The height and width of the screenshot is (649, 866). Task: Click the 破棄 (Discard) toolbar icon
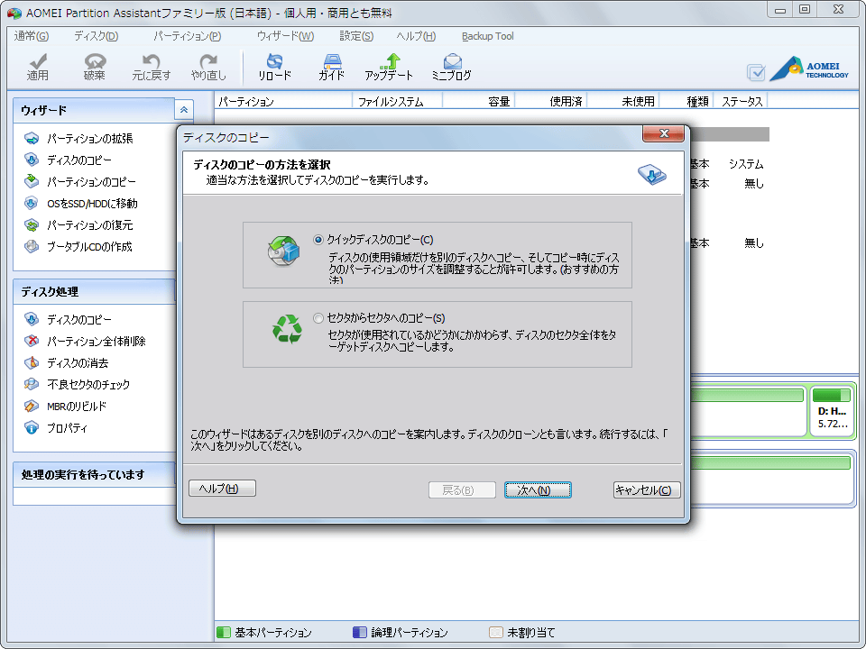95,68
